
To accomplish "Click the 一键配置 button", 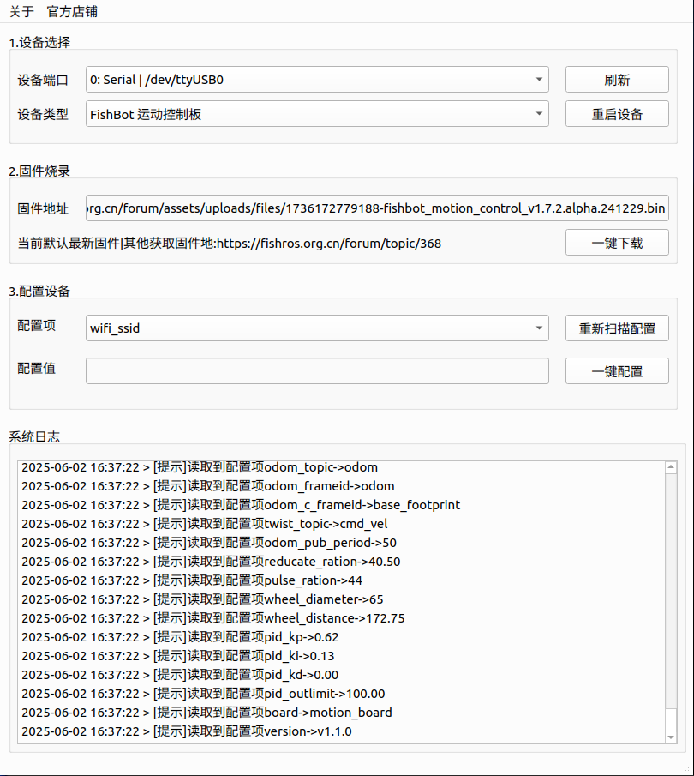I will 617,371.
